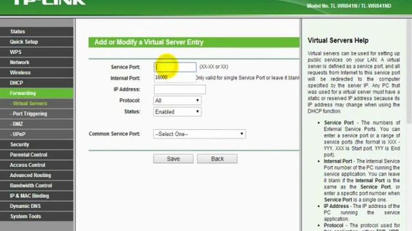412x231 pixels.
Task: Click the 'IP Address:' form label
Action: click(127, 89)
